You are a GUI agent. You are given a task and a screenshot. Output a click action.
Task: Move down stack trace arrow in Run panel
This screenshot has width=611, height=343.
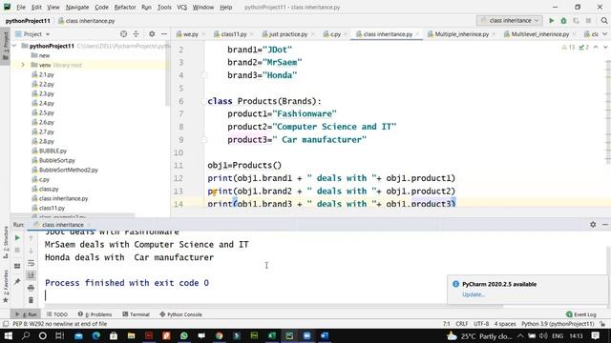pos(32,251)
